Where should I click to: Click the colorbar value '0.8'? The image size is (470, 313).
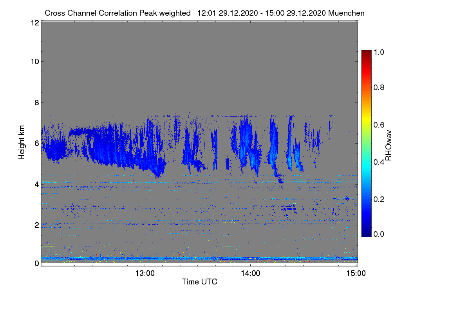pos(378,87)
